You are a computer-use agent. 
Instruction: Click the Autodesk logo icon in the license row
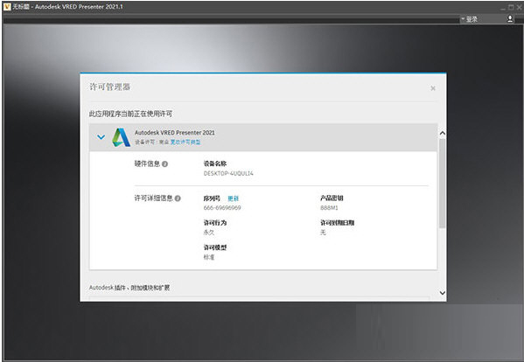(121, 137)
